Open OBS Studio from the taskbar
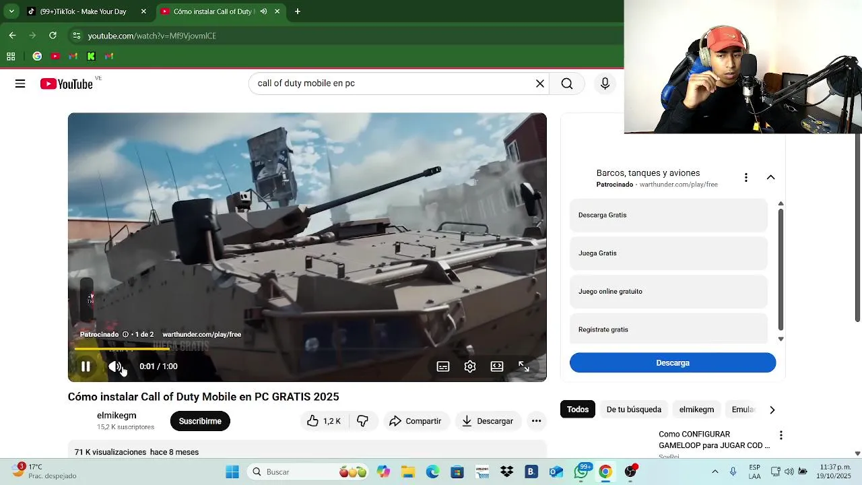Image resolution: width=862 pixels, height=485 pixels. point(630,472)
